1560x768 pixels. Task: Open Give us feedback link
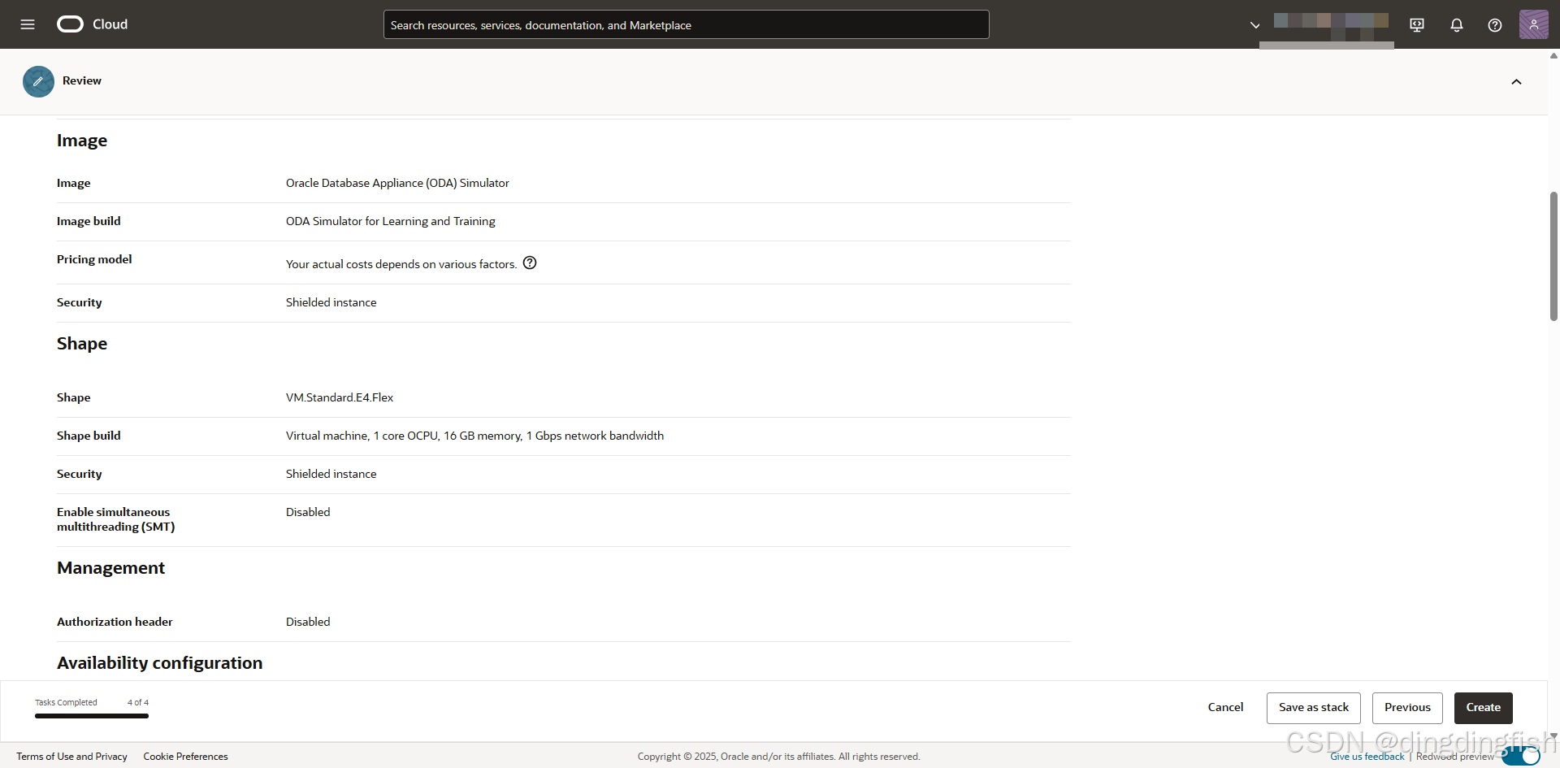pos(1367,757)
